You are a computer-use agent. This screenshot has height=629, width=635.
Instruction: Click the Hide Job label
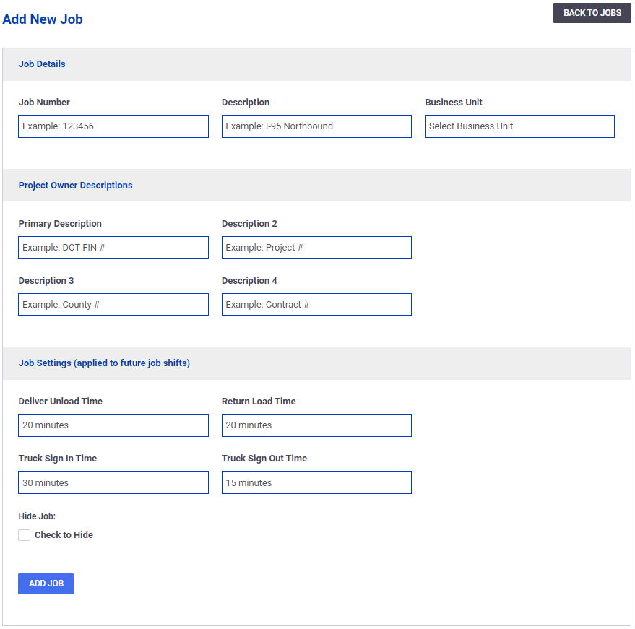point(37,516)
